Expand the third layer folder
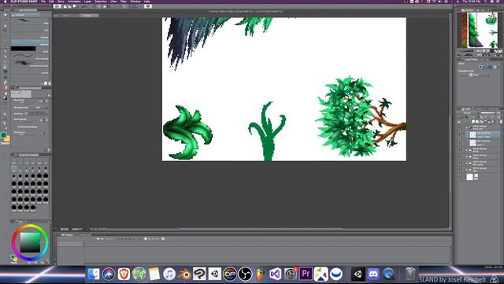The image size is (504, 284). pyautogui.click(x=467, y=157)
